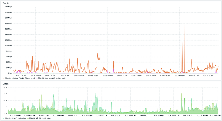Viewport: 222px width, 121px height.
Task: Click the '3-18 02:17 AM' time label
Action: click(50, 75)
